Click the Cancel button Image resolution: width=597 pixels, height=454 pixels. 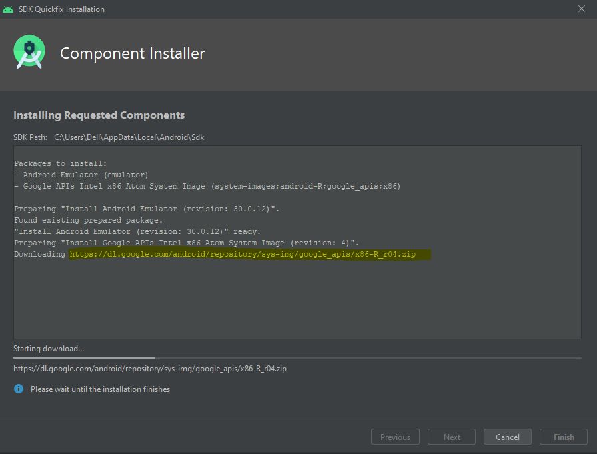pos(507,437)
